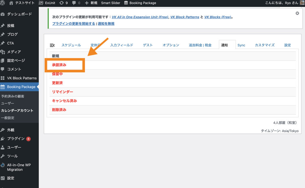Click プラグインの更新を開始する link
Screen dimensions: 305x188
[74, 24]
